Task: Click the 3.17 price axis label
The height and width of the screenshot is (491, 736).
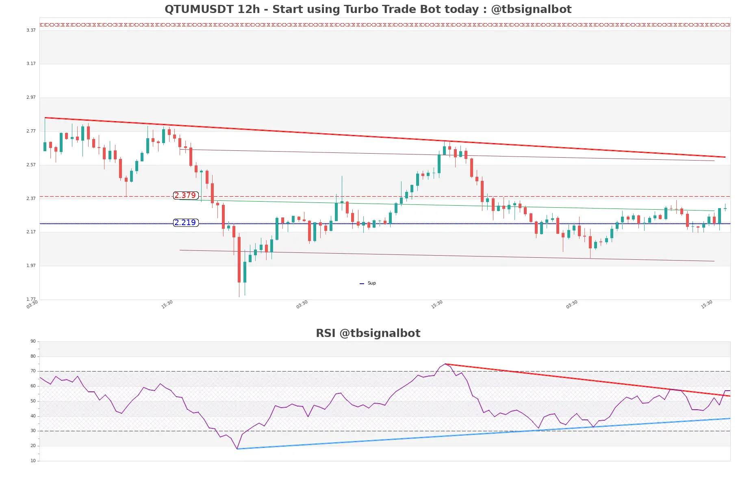Action: [31, 64]
